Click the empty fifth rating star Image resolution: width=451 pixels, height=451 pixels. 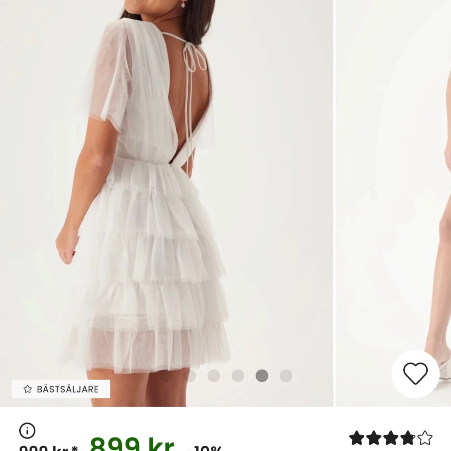pyautogui.click(x=425, y=438)
